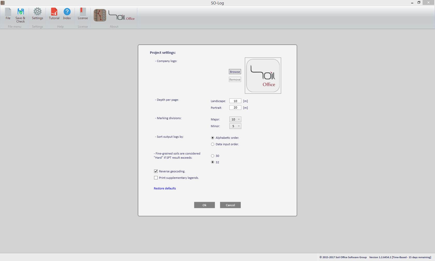Screen dimensions: 435x261
Task: Expand the Major divisions dropdown
Action: pos(235,119)
